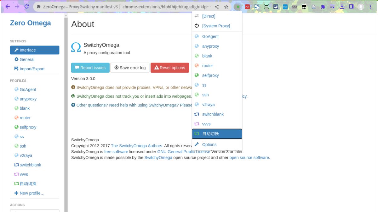This screenshot has height=212, width=378.
Task: Choose 自动切换 in the popup menu
Action: [x=217, y=134]
